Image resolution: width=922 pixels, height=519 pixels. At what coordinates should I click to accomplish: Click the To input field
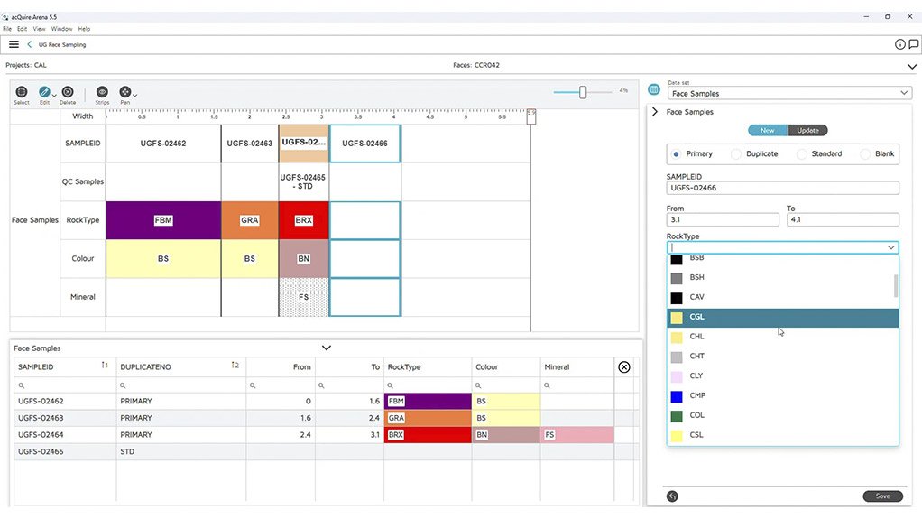tap(843, 219)
